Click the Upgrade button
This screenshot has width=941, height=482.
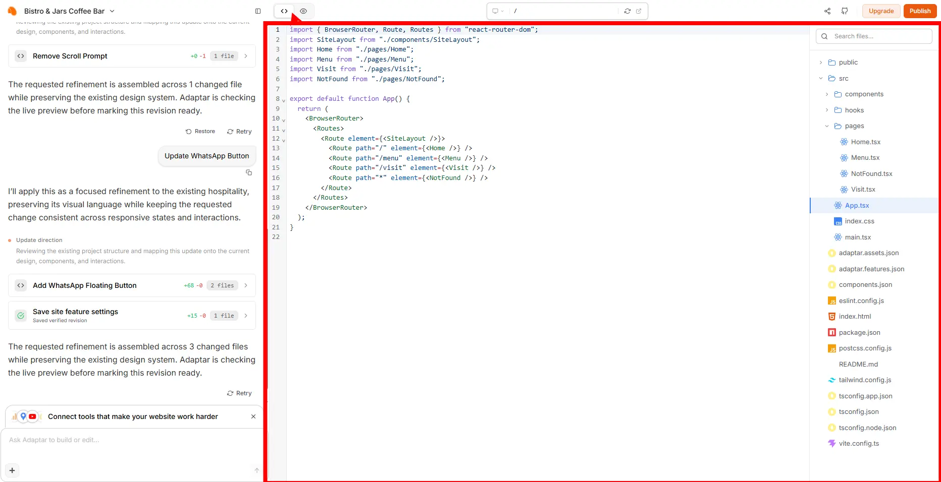click(x=881, y=11)
